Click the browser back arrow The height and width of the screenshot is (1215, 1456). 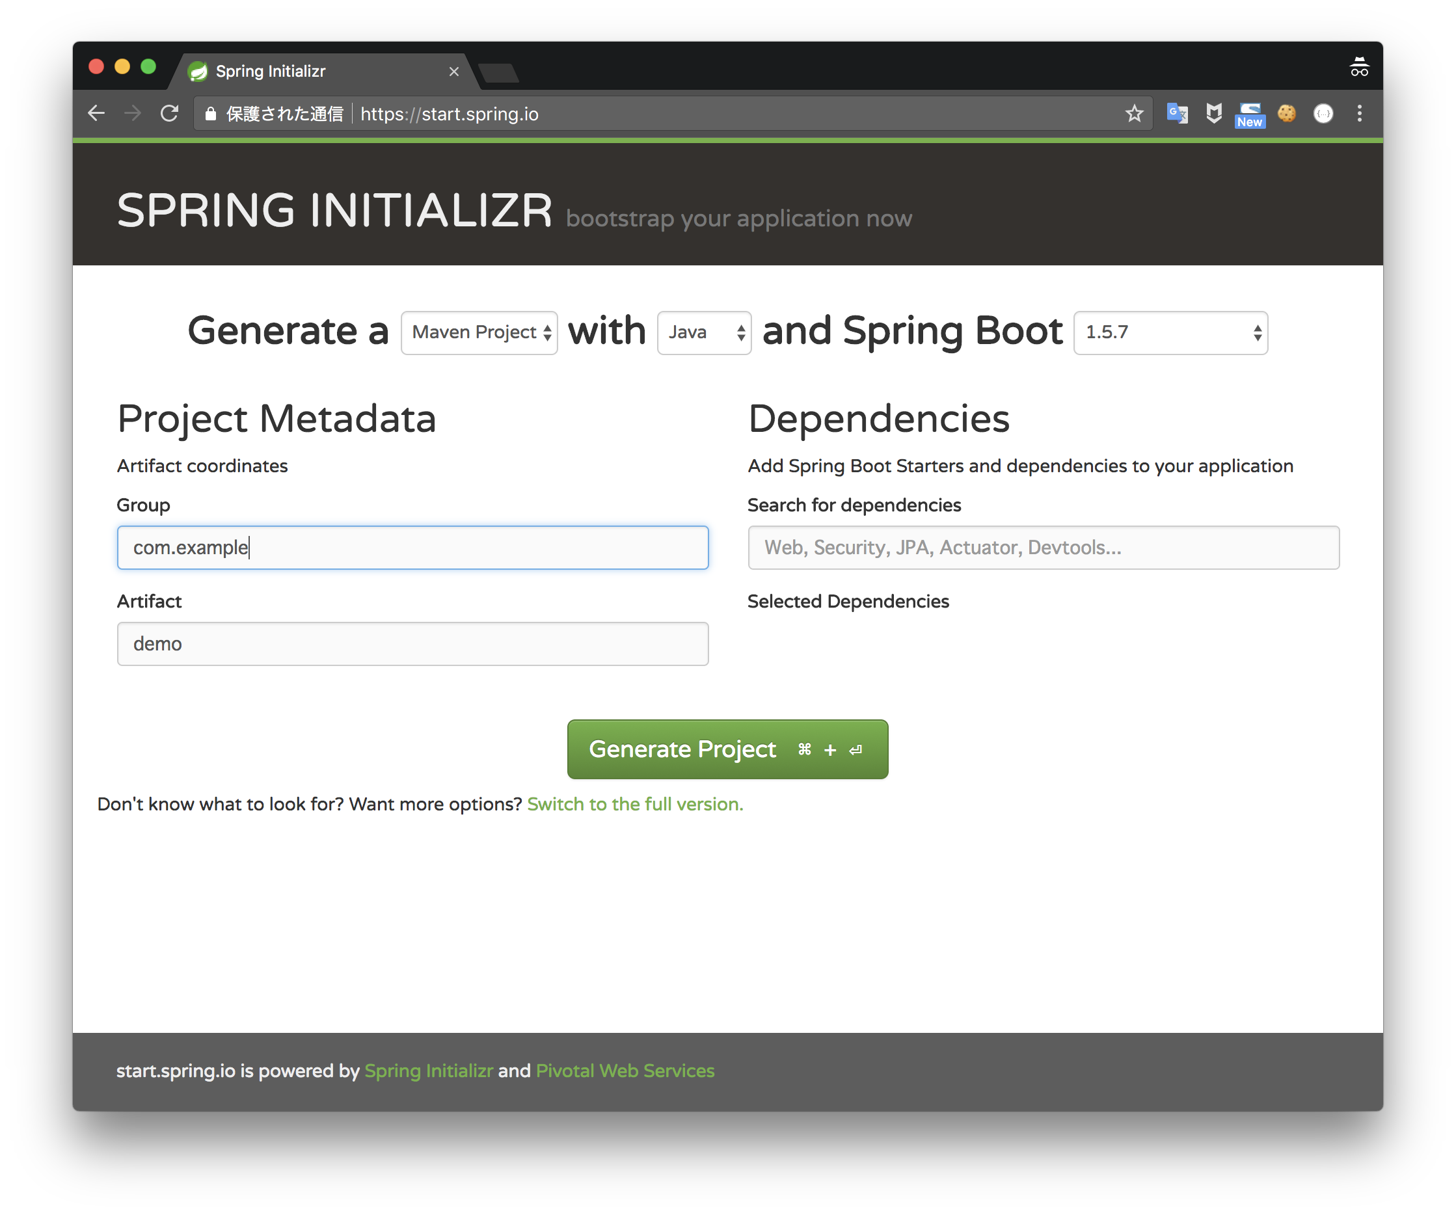point(96,113)
